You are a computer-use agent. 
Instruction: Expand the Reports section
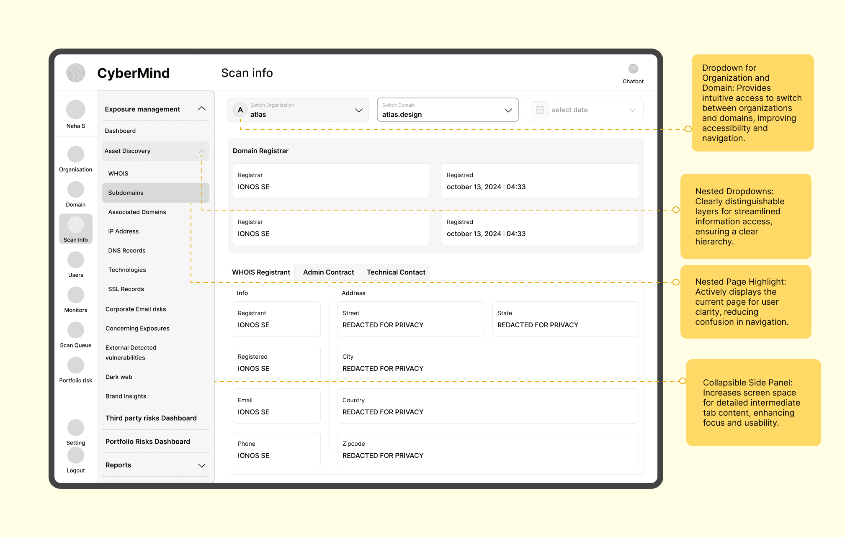pyautogui.click(x=201, y=465)
